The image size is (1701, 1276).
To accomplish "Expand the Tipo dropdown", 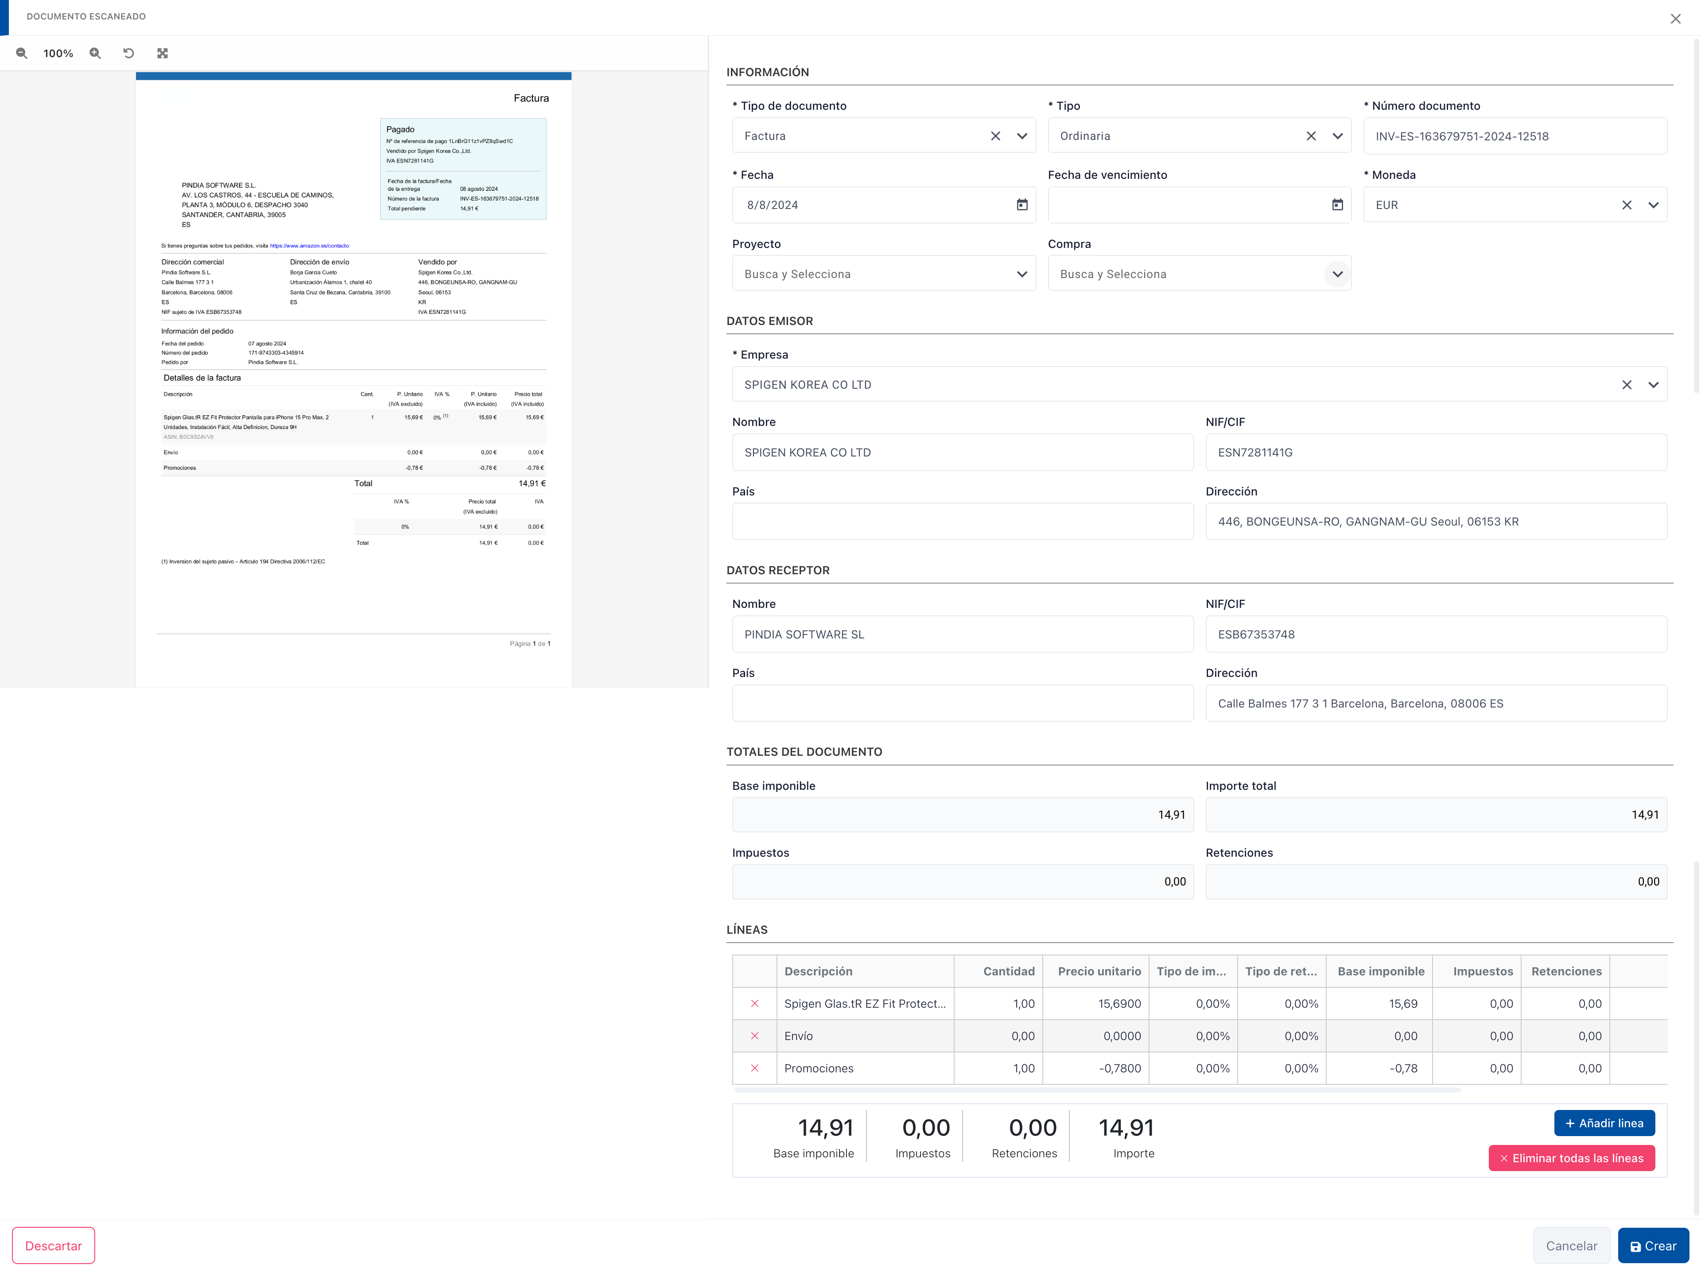I will pos(1337,136).
